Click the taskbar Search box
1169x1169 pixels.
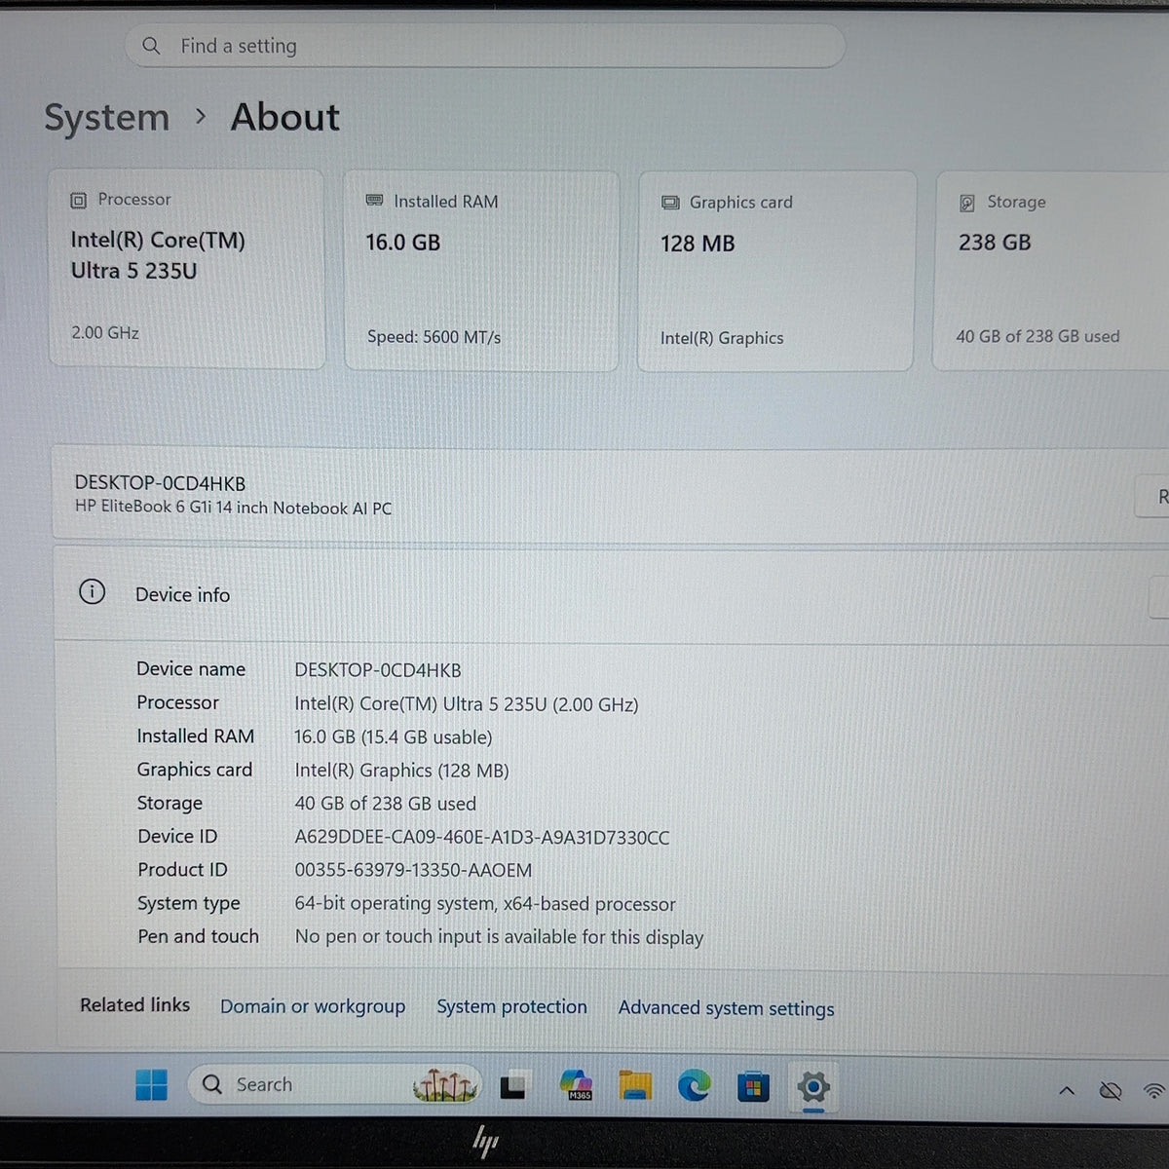click(x=334, y=1084)
